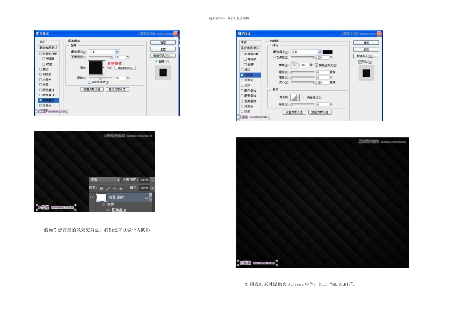Click lock image pixels brush icon
This screenshot has height=324, width=458.
108,188
